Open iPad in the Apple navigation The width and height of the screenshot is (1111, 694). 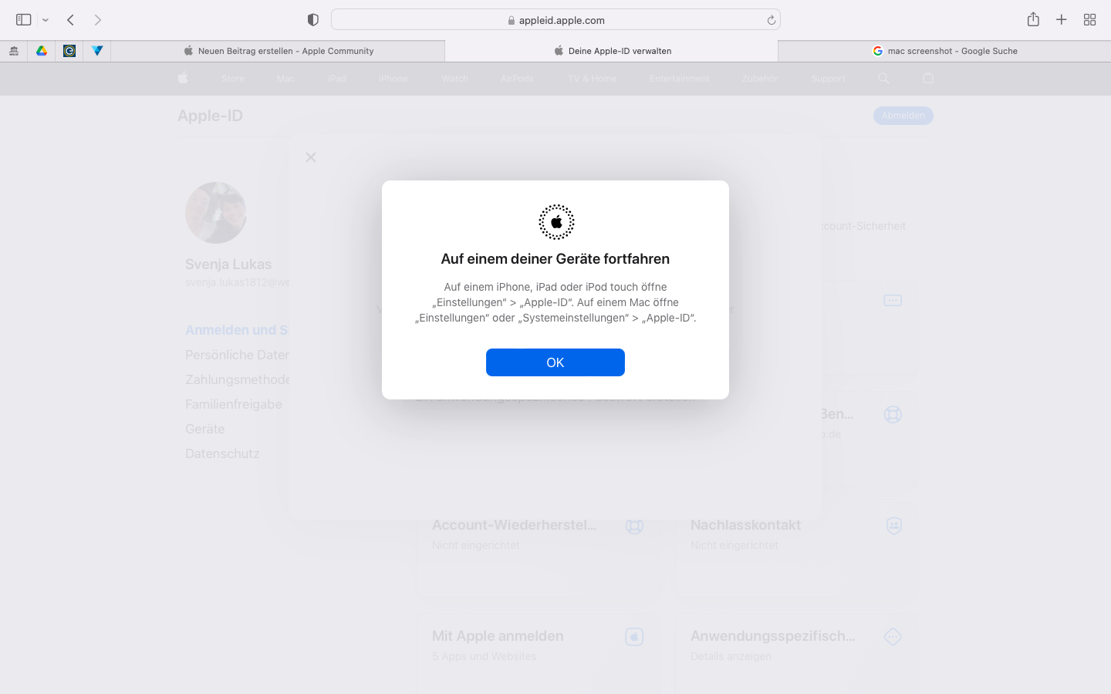tap(337, 79)
